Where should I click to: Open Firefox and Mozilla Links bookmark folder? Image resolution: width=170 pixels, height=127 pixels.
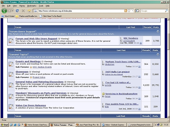[x=27, y=16]
